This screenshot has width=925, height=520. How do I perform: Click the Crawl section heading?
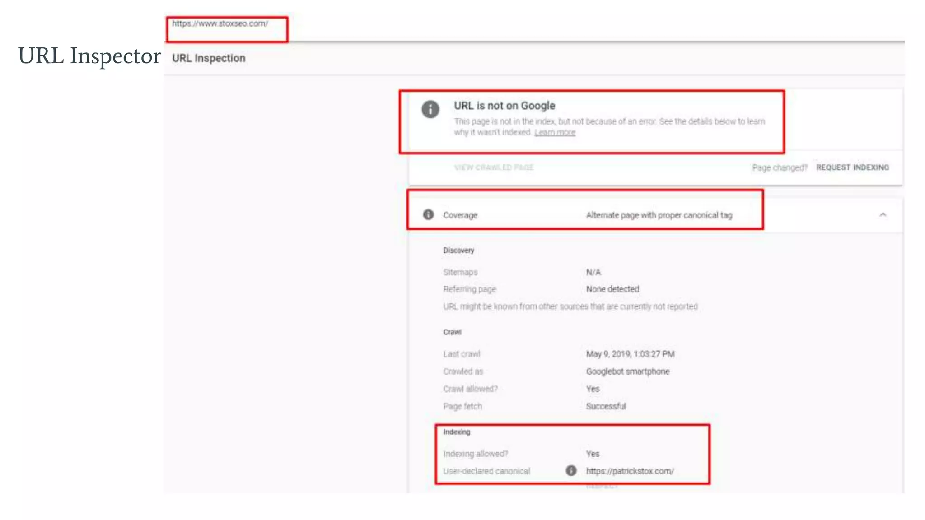pos(452,332)
